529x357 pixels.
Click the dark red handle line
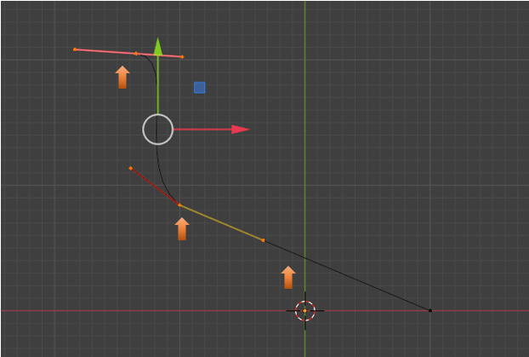click(x=153, y=185)
